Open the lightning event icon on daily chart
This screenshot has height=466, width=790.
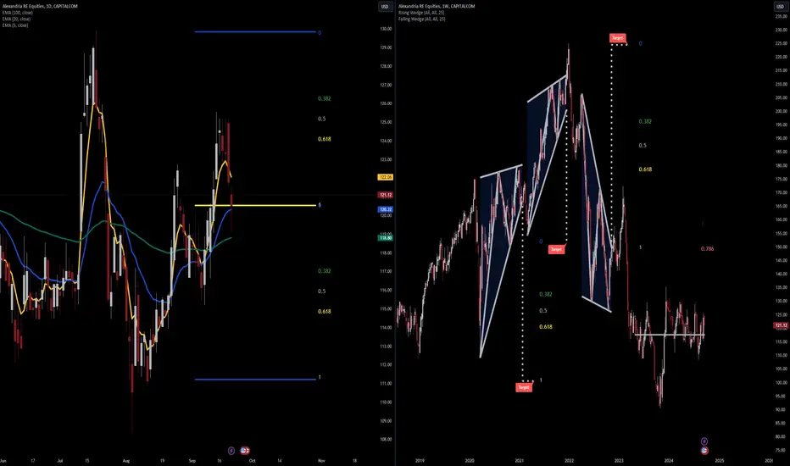(x=231, y=451)
